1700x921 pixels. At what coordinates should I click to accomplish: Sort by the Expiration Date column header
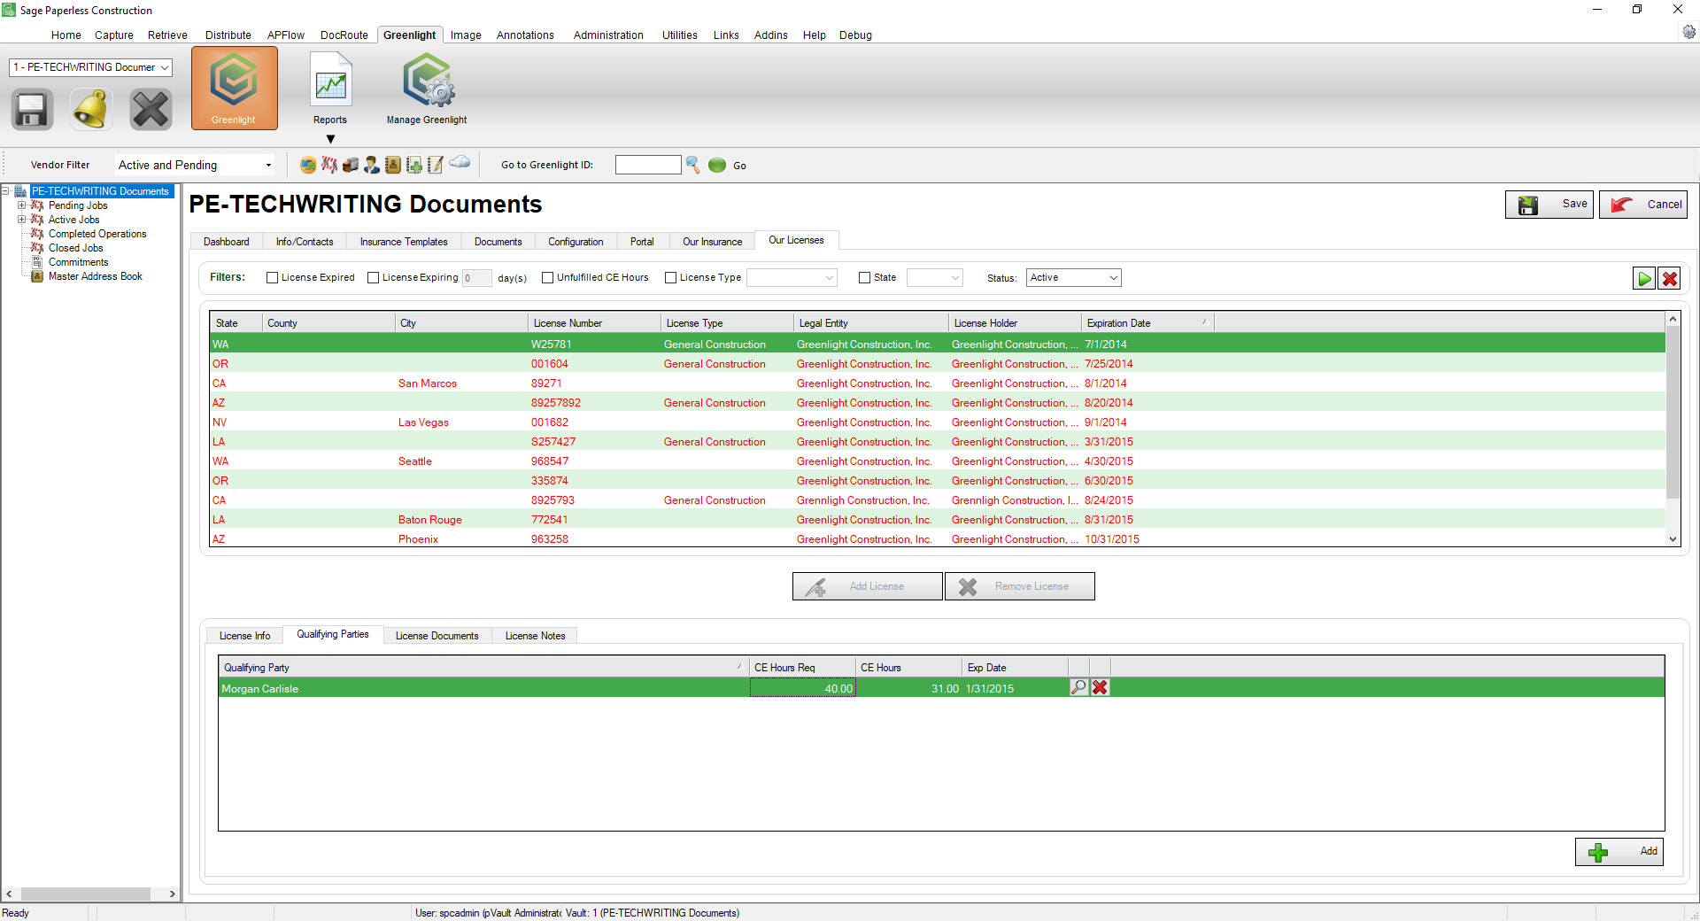tap(1147, 323)
